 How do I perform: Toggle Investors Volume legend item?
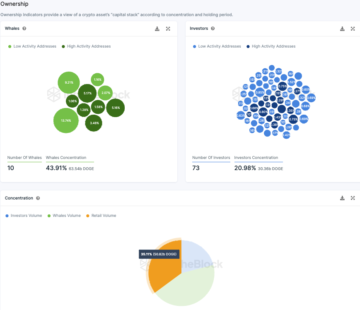[x=24, y=216]
